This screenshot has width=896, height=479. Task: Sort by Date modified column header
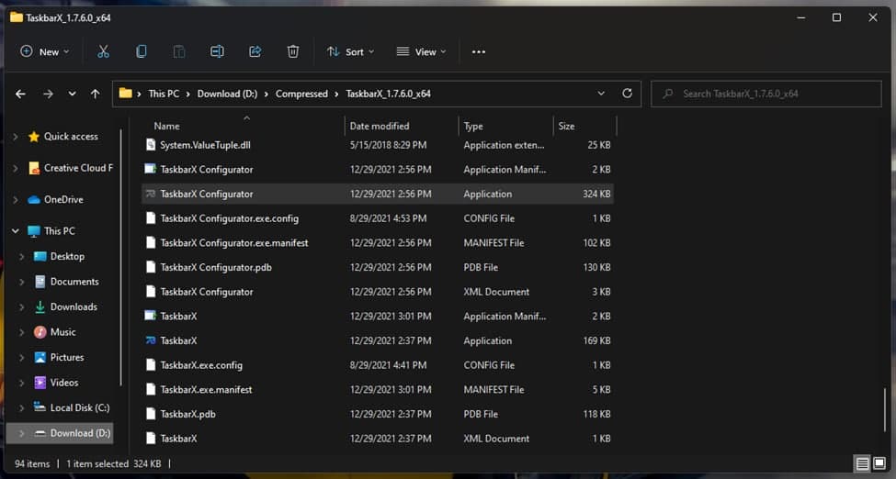tap(380, 126)
